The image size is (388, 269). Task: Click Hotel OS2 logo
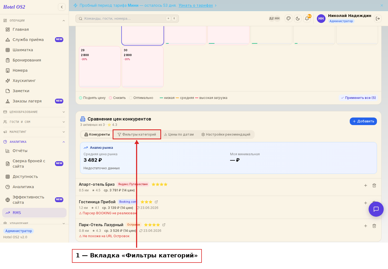pos(14,7)
